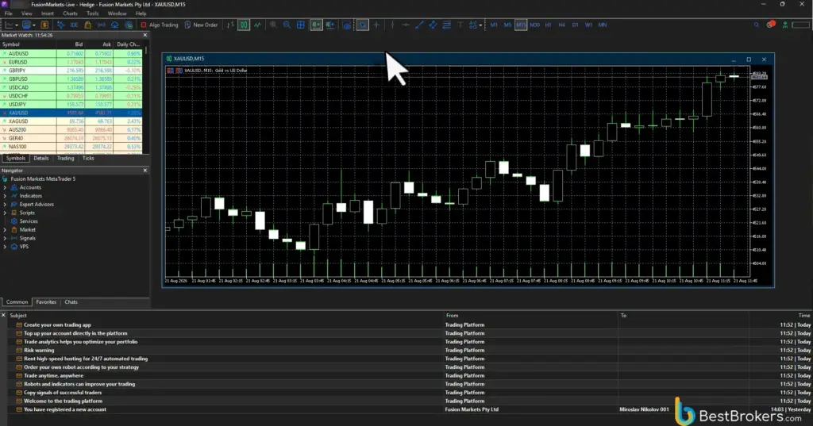Screen dimensions: 813x426
Task: Select Services in Navigator tree
Action: (x=29, y=221)
